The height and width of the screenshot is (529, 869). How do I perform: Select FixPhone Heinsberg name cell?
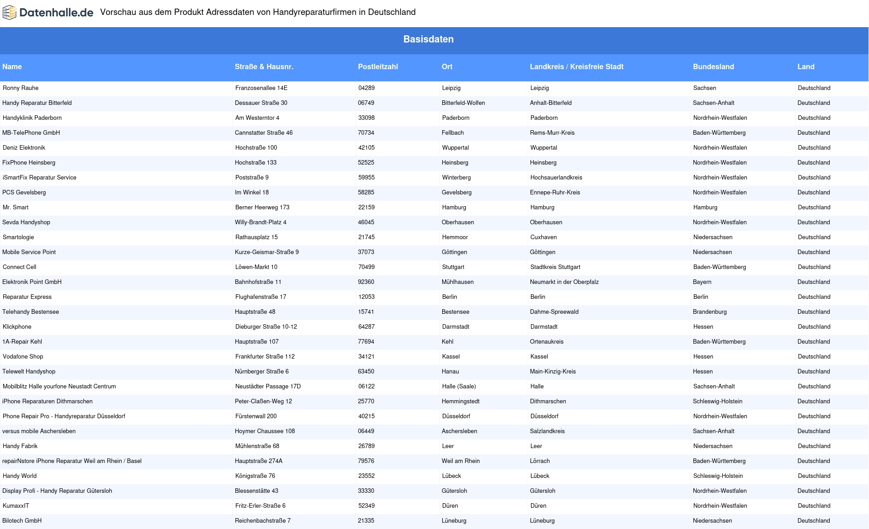pyautogui.click(x=29, y=163)
